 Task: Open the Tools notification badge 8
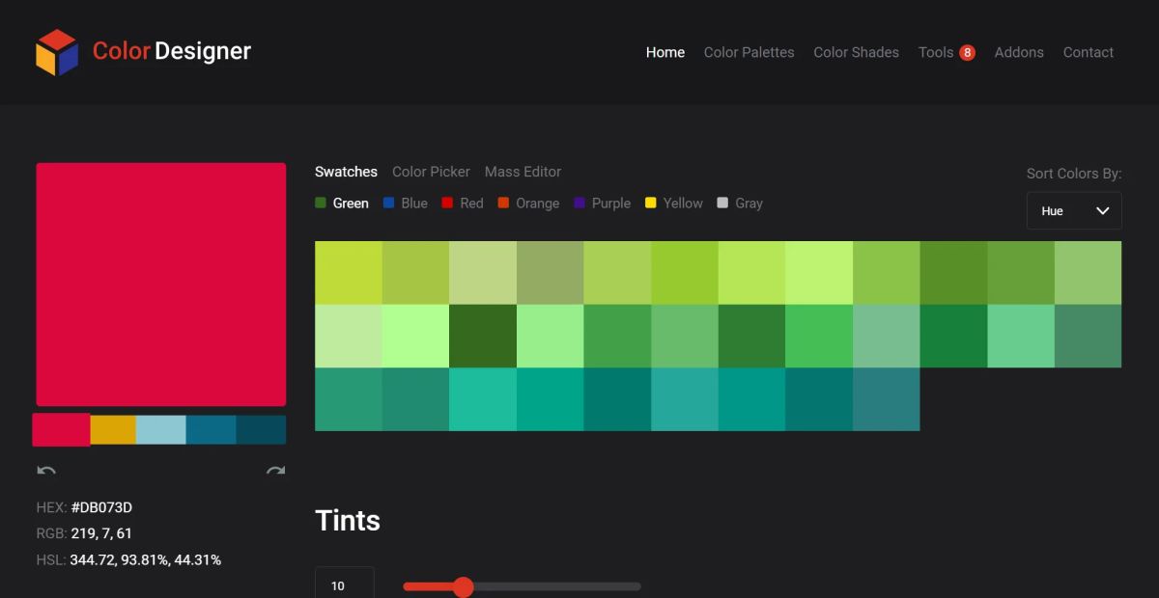pyautogui.click(x=967, y=52)
